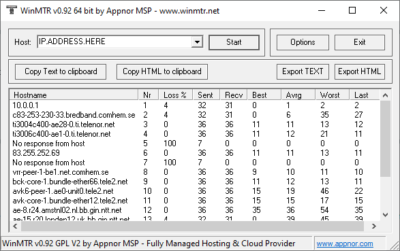
Task: Click the Best column header
Action: click(x=264, y=95)
